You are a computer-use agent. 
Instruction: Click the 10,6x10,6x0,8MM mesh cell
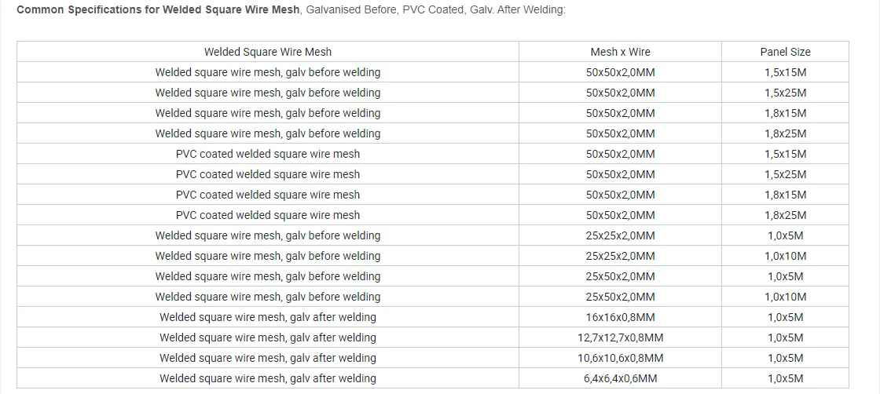tap(620, 358)
